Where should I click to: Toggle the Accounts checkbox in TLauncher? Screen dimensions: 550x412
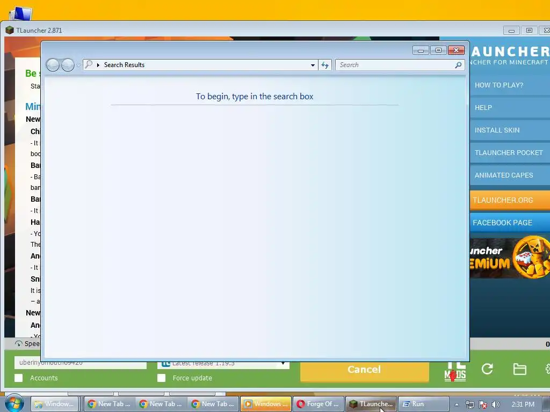[x=19, y=378]
